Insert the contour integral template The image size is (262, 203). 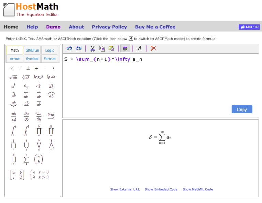[26, 130]
